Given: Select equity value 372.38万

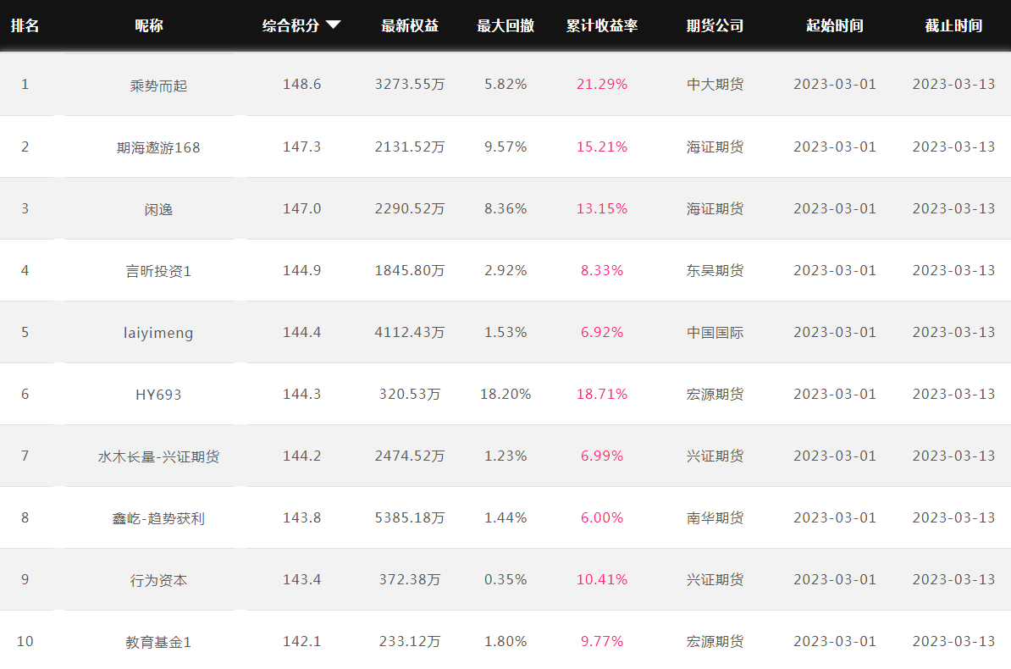Looking at the screenshot, I should pyautogui.click(x=410, y=580).
